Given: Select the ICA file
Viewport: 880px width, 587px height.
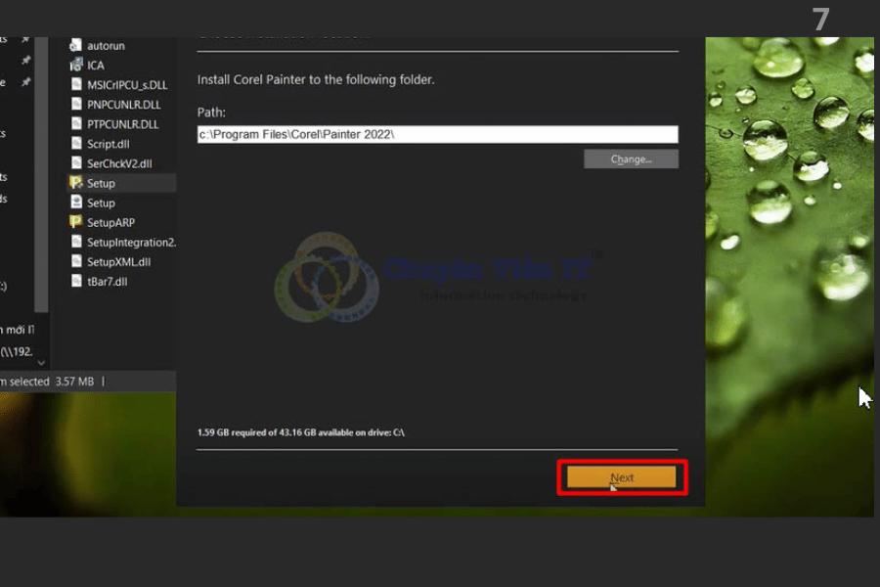Looking at the screenshot, I should click(95, 66).
